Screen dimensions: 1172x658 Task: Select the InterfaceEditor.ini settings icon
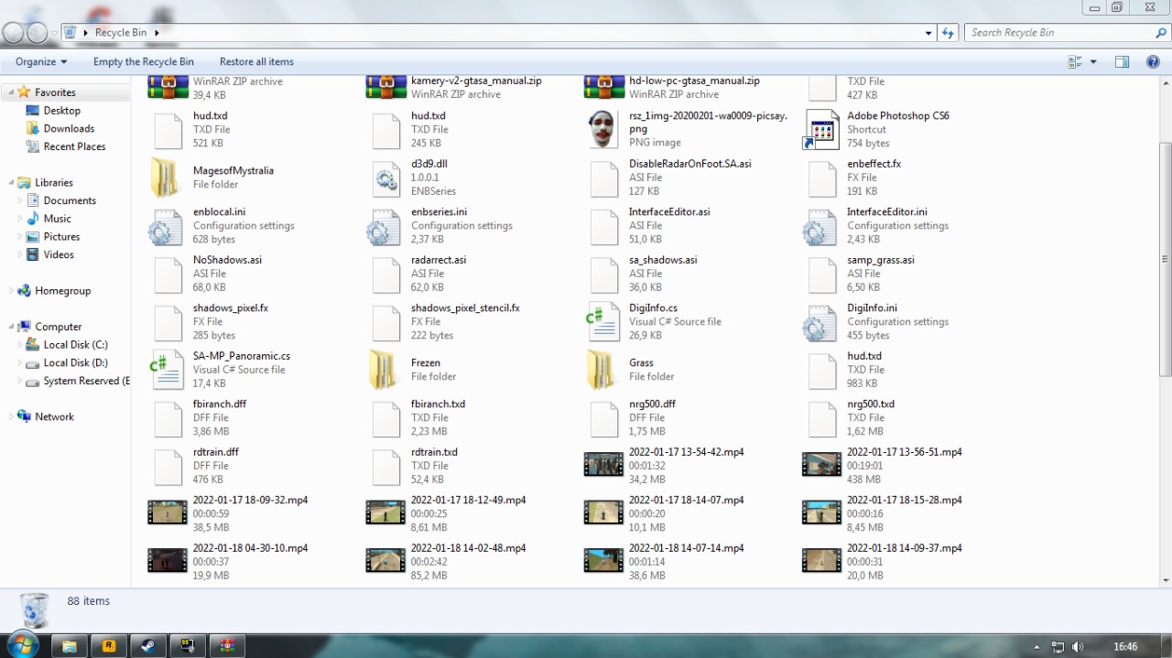pyautogui.click(x=819, y=227)
